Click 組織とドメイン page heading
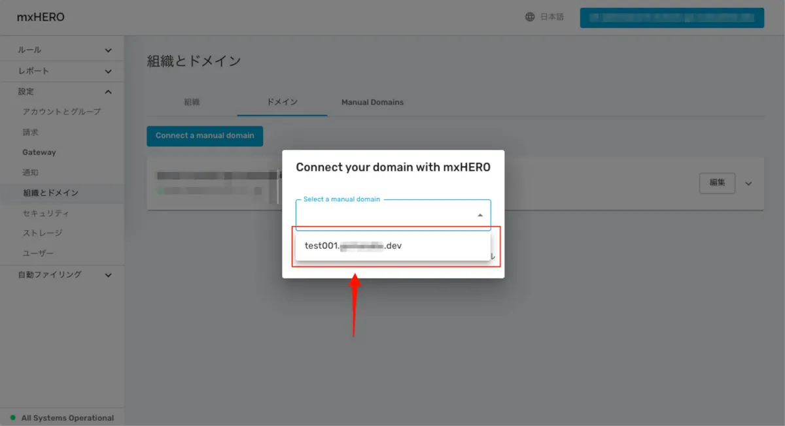Image resolution: width=785 pixels, height=426 pixels. [x=194, y=61]
